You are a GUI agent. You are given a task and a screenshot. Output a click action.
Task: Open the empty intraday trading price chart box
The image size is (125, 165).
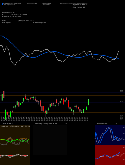click(x=50, y=140)
